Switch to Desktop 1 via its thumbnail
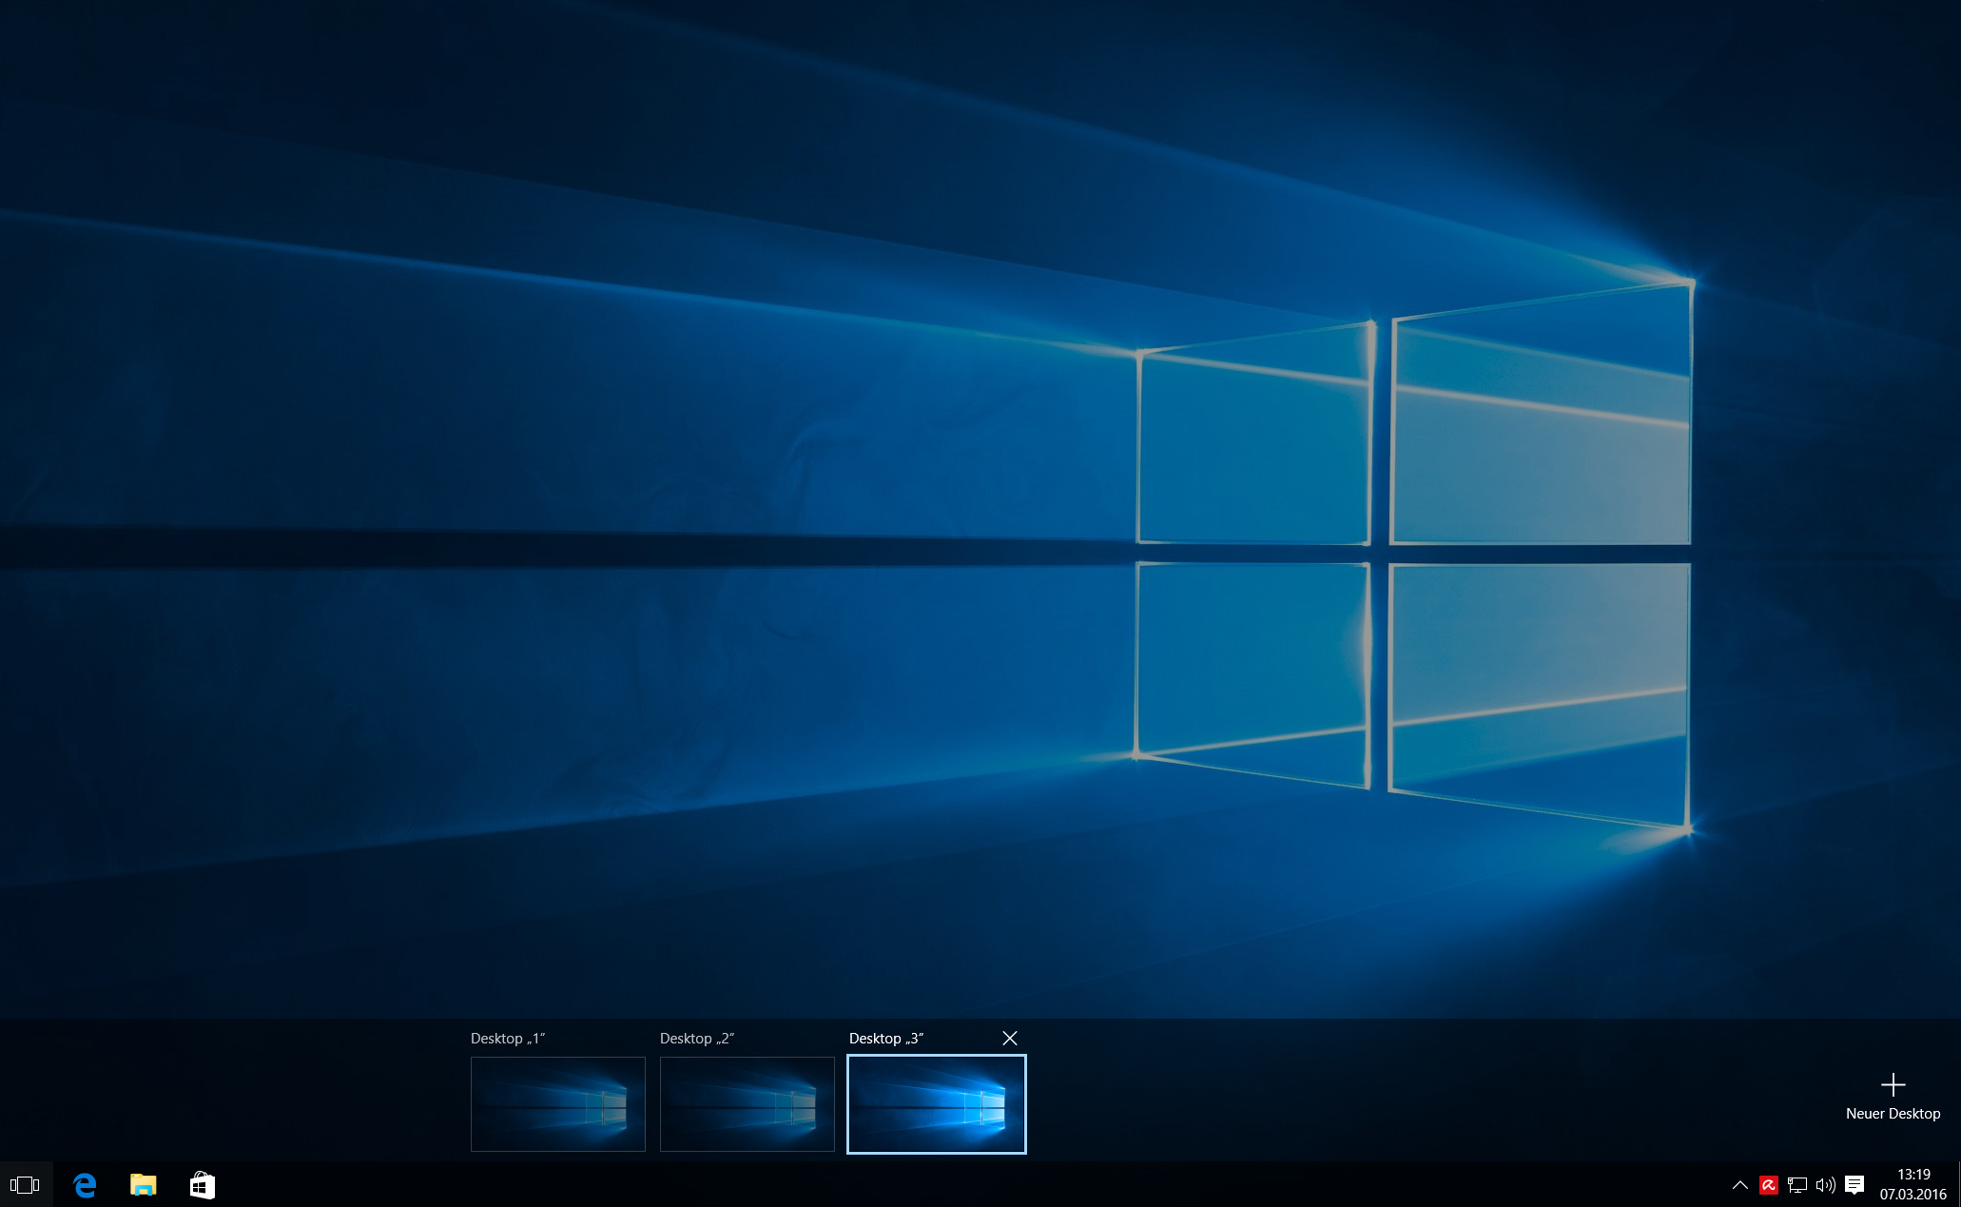Image resolution: width=1961 pixels, height=1207 pixels. (557, 1103)
